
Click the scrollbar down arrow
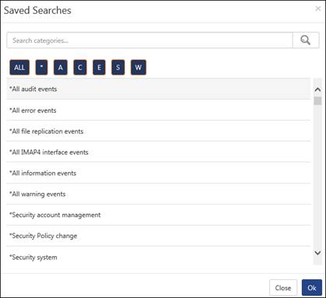pyautogui.click(x=317, y=253)
